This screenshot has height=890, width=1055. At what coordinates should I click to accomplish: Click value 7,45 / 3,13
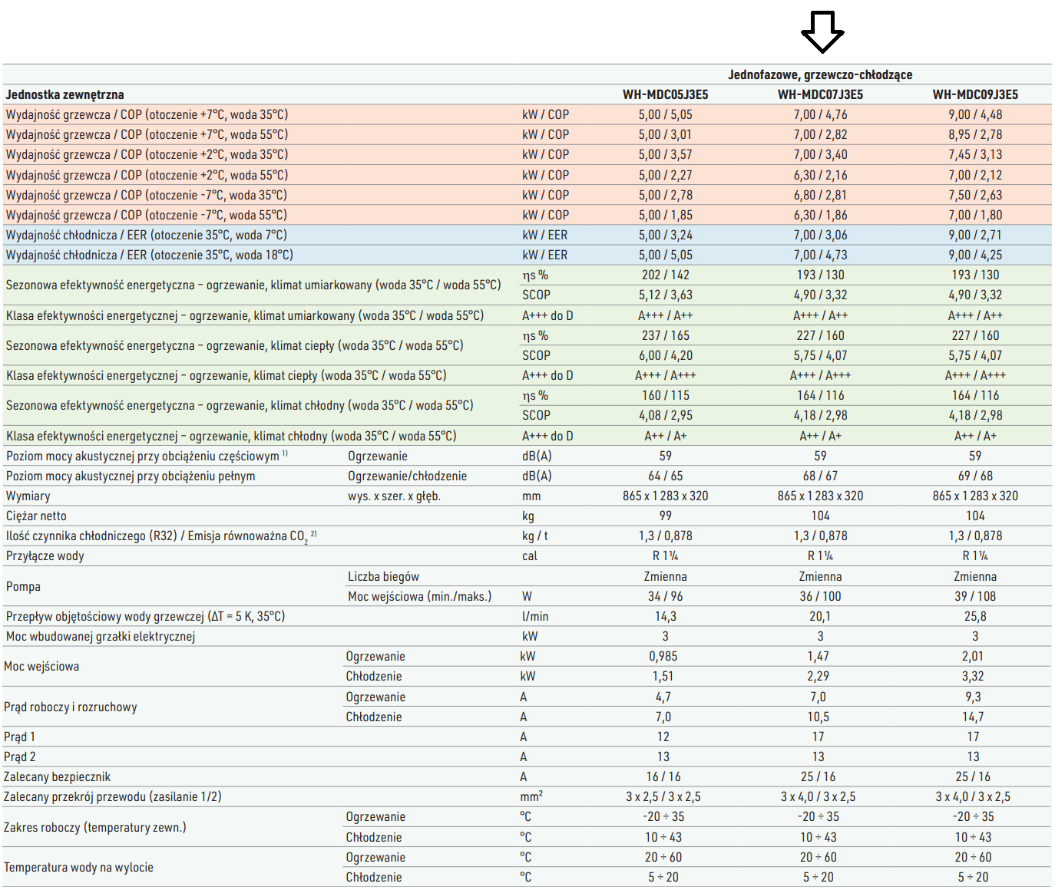coord(975,154)
